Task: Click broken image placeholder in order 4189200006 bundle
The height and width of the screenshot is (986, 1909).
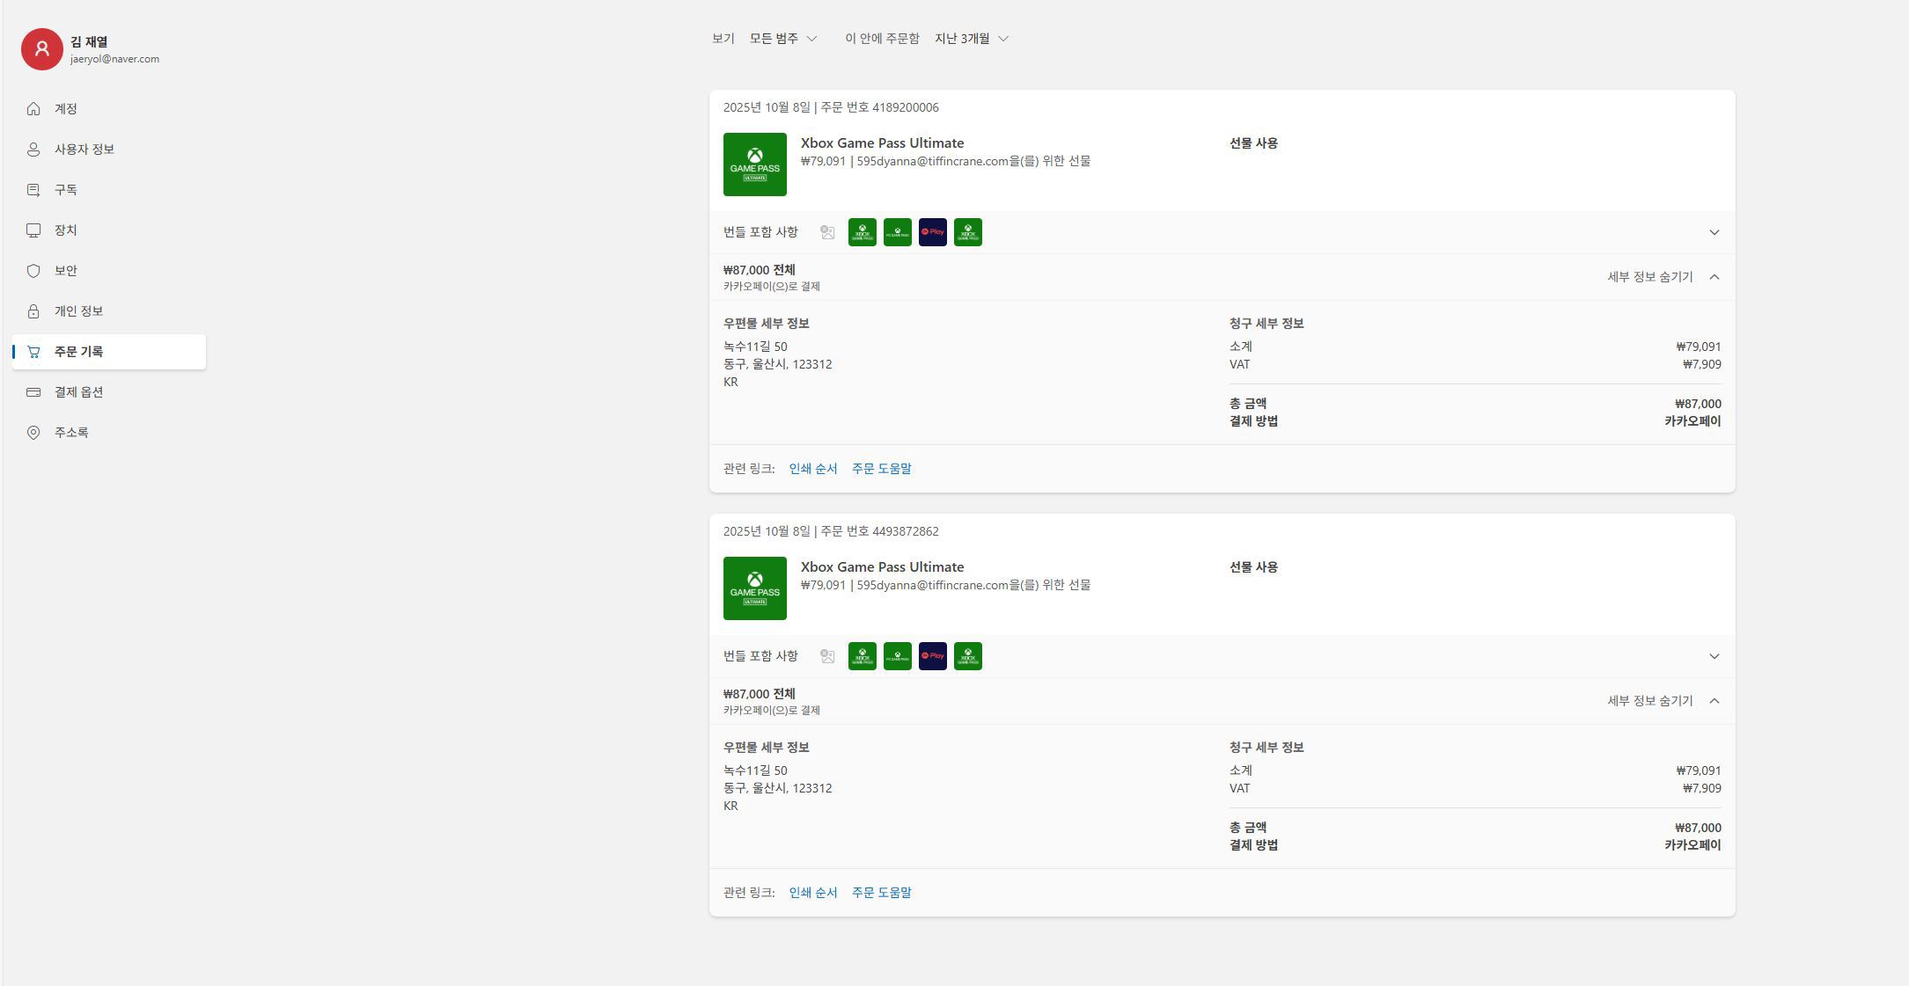Action: pos(827,232)
